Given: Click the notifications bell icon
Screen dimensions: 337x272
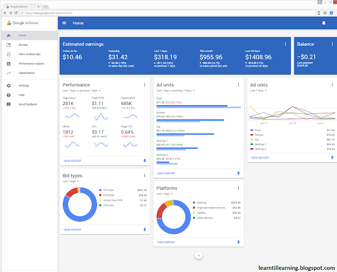Looking at the screenshot, I should click(323, 23).
